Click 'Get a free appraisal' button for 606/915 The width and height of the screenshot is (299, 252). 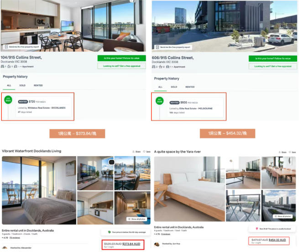273,66
